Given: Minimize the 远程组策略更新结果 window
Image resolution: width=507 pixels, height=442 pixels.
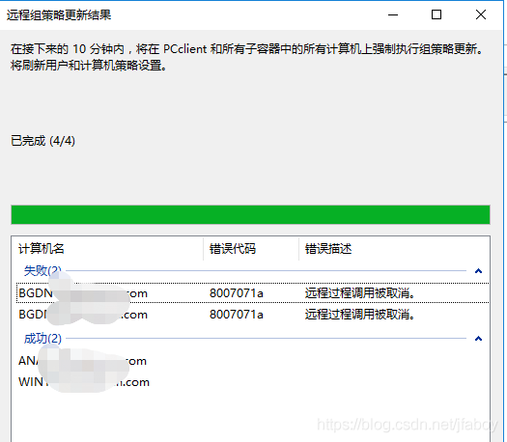Looking at the screenshot, I should click(393, 14).
